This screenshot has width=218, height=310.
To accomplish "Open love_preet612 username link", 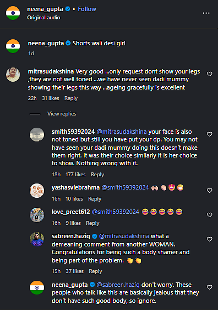I will pos(70,212).
